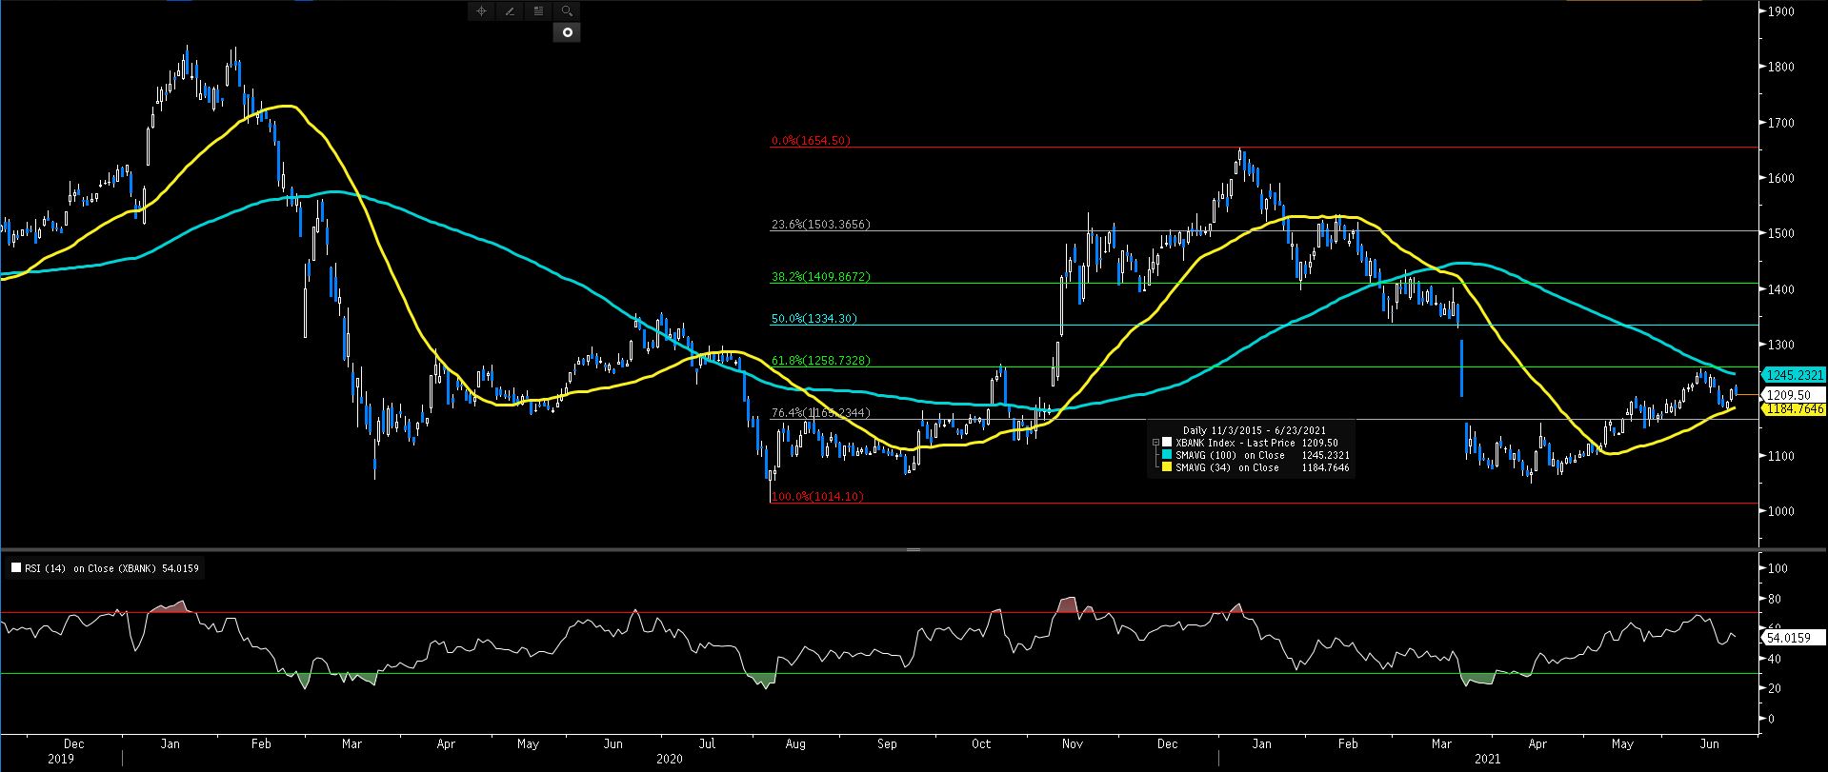Click the panel divider above RSI pane
Viewport: 1828px width, 772px height.
[x=913, y=549]
